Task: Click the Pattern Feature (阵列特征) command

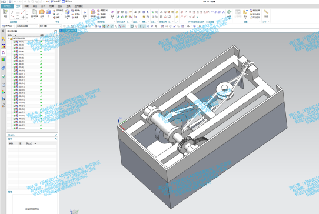Action: (x=58, y=11)
